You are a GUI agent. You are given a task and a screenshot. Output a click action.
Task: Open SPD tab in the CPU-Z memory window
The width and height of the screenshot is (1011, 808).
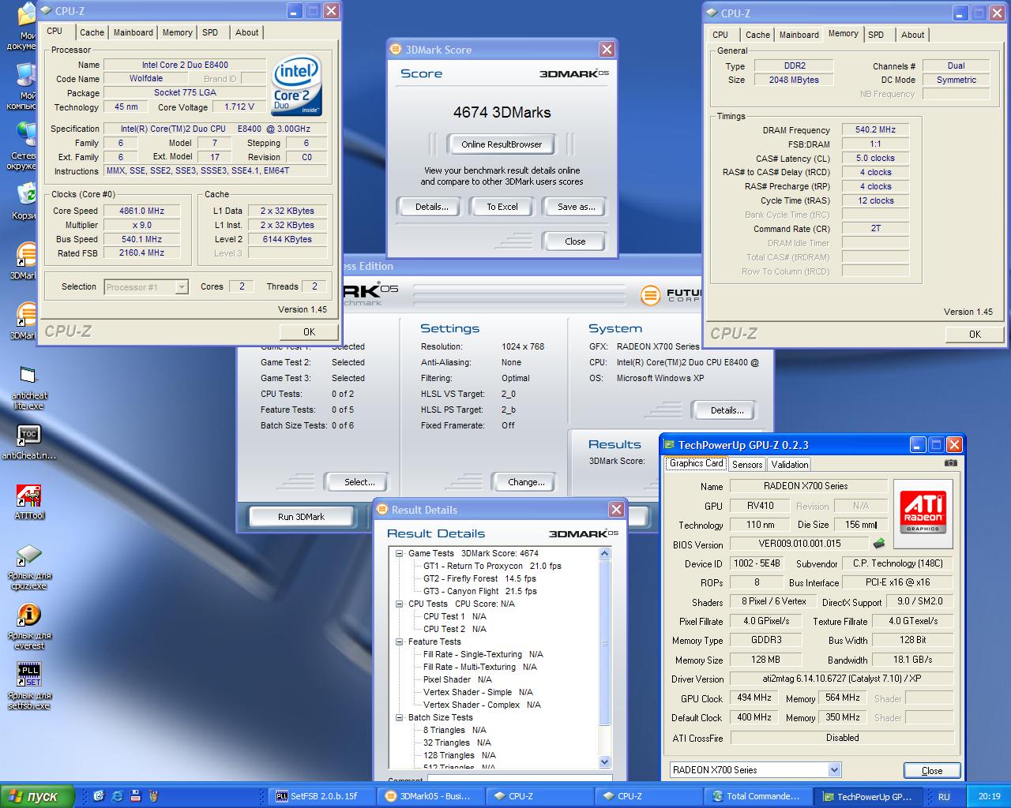(x=876, y=35)
